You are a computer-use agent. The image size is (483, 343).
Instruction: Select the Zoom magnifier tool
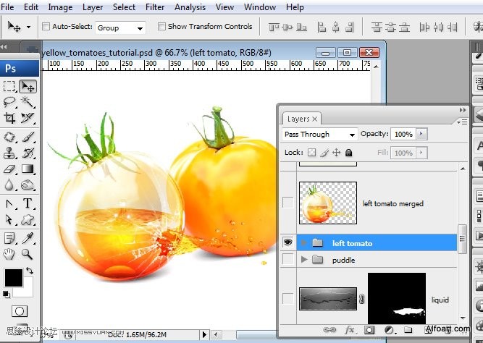click(28, 254)
